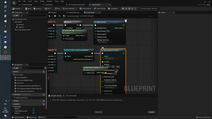Navigate back in graph history
The width and height of the screenshot is (212, 119).
[x=55, y=16]
